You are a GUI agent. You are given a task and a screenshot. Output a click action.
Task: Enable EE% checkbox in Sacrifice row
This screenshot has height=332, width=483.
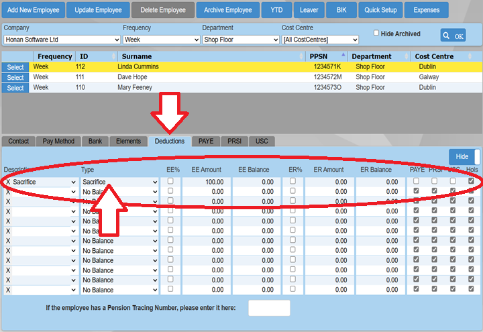point(171,181)
